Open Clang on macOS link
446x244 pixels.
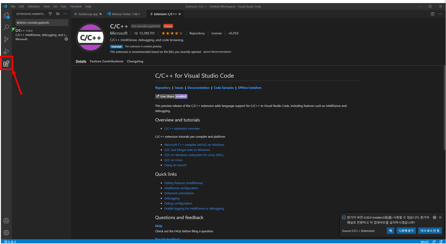(175, 165)
